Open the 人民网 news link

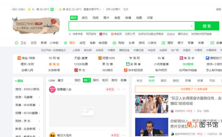pyautogui.click(x=76, y=50)
